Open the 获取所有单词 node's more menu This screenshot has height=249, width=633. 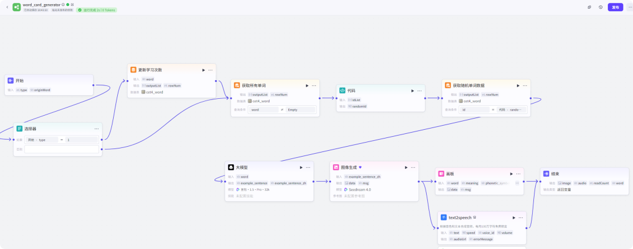(x=314, y=86)
